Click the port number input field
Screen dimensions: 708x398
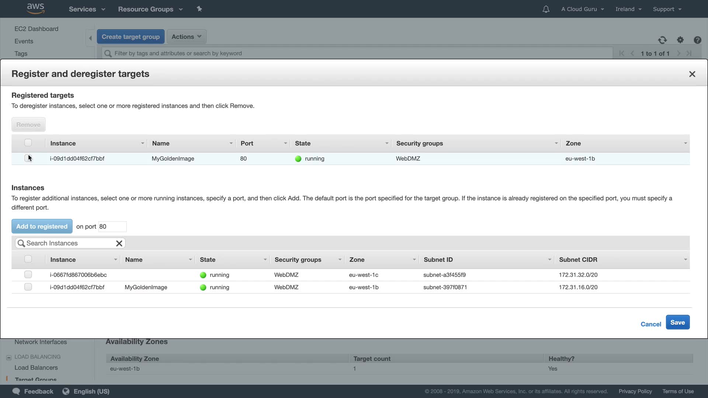coord(112,227)
